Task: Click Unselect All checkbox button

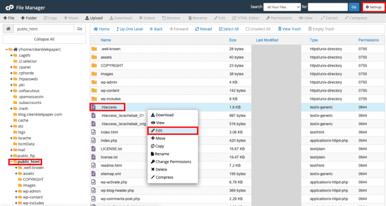Action: [258, 29]
